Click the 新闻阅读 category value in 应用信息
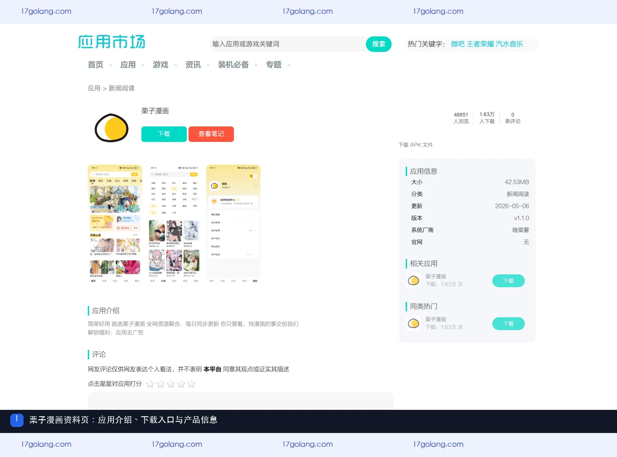617x457 pixels. coord(518,194)
